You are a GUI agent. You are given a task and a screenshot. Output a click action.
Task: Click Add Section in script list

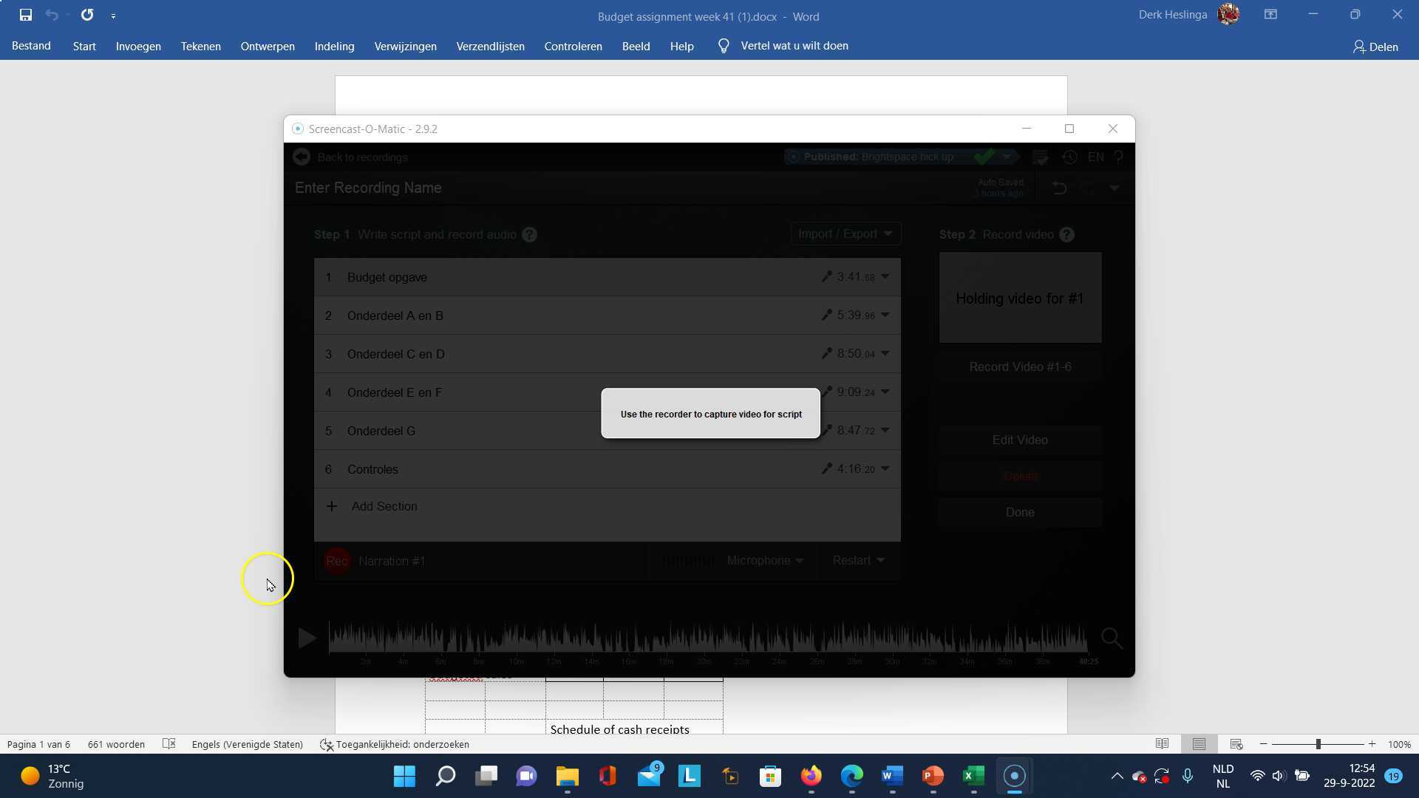click(x=384, y=507)
